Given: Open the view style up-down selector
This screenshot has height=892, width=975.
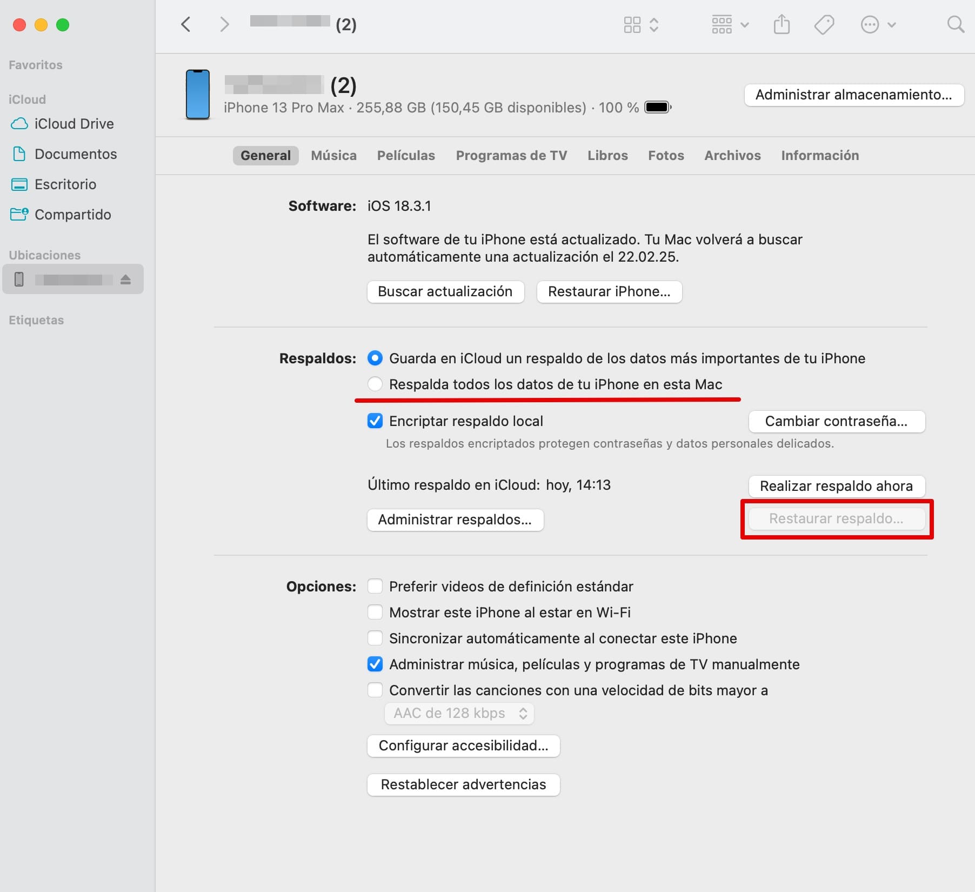Looking at the screenshot, I should tap(654, 24).
